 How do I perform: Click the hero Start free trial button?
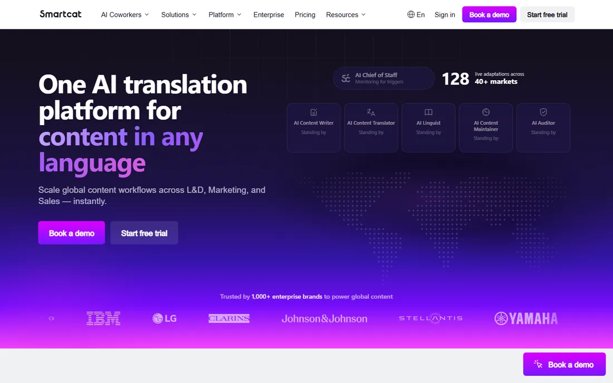point(144,233)
